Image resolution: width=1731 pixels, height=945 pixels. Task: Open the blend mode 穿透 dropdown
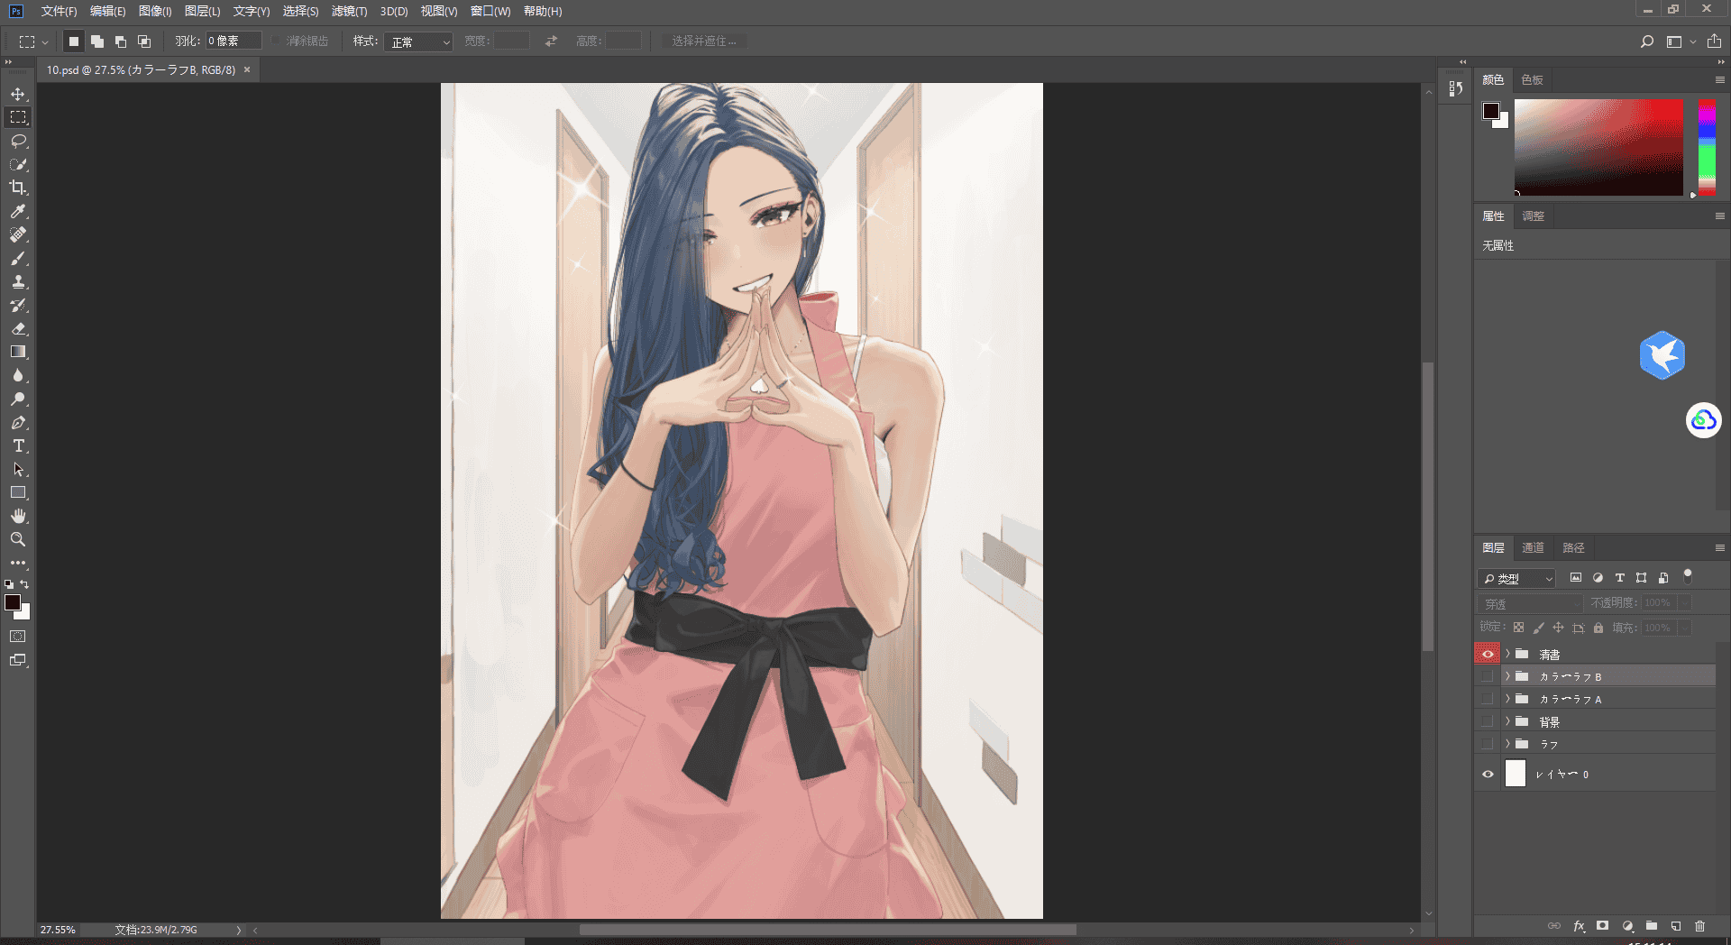[1530, 603]
